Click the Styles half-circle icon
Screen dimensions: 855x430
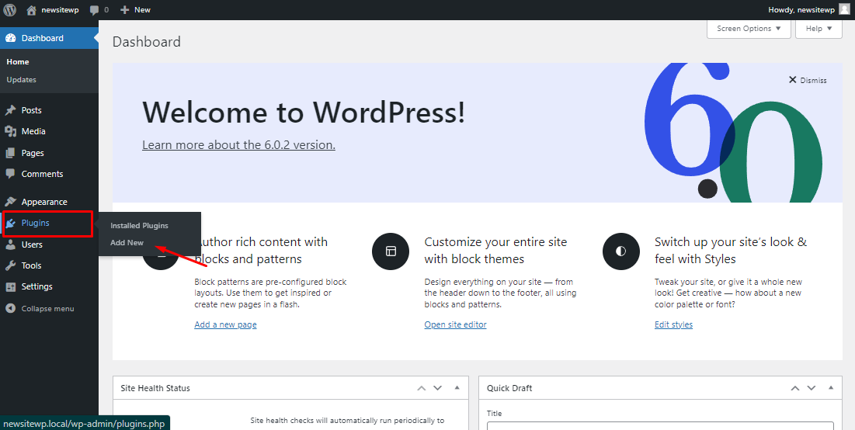[x=620, y=251]
